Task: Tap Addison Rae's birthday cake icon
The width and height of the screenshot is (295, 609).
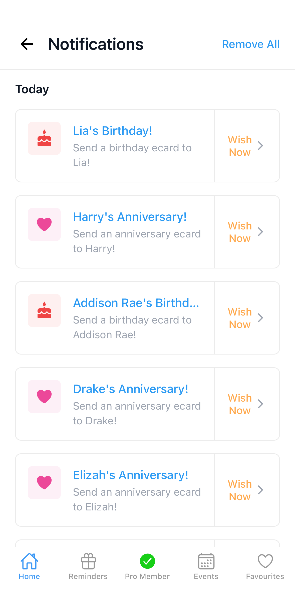Action: click(44, 311)
